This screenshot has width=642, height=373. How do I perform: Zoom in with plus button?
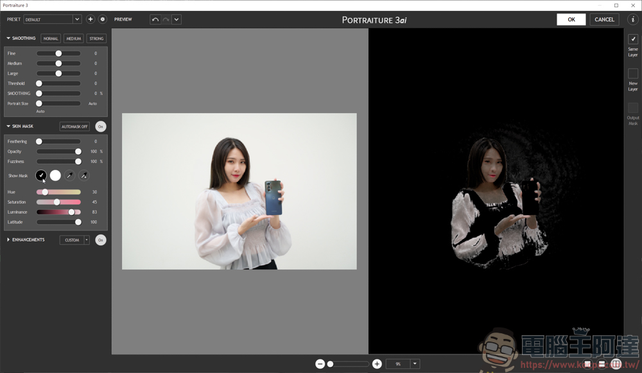click(x=377, y=363)
